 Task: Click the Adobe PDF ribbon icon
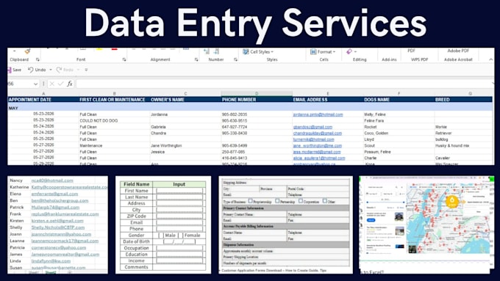tap(458, 51)
